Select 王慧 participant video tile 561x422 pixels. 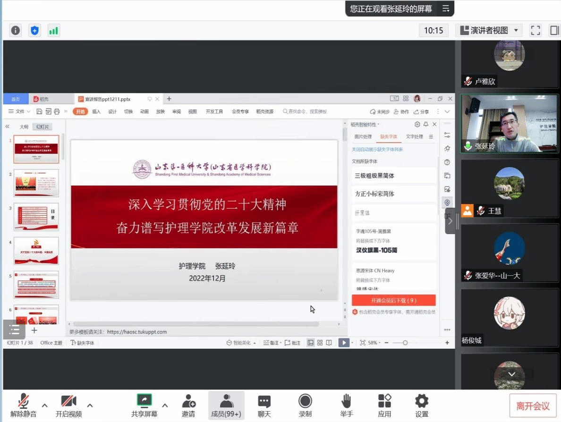509,188
